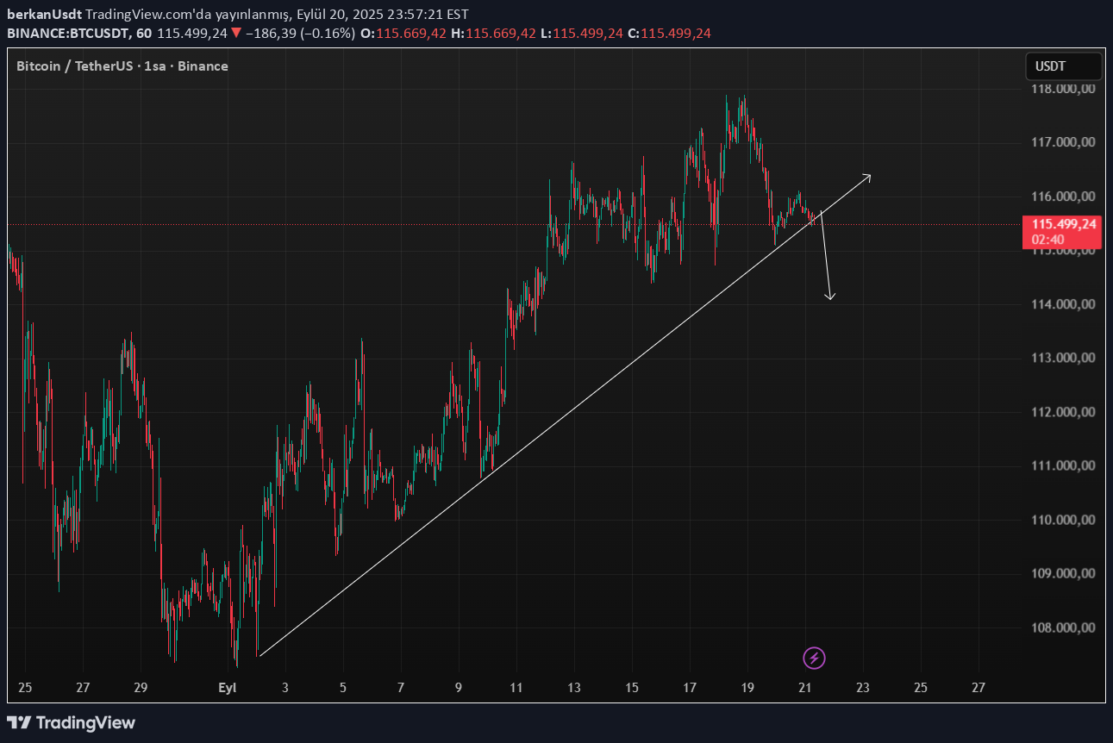The height and width of the screenshot is (743, 1113).
Task: Click the 118.000,00 price axis label
Action: 1063,89
